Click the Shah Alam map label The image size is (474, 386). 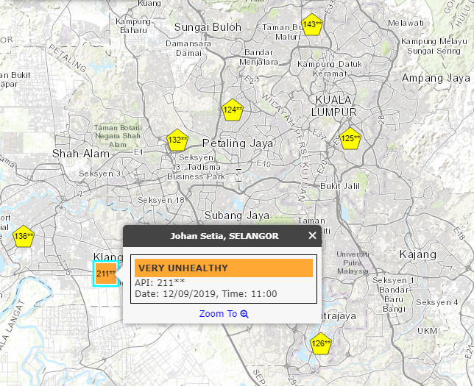[81, 154]
